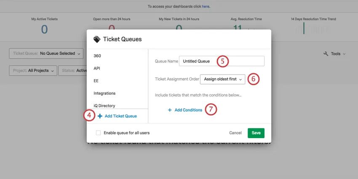The width and height of the screenshot is (358, 179).
Task: Cancel the Ticket Queues dialog
Action: tap(235, 133)
